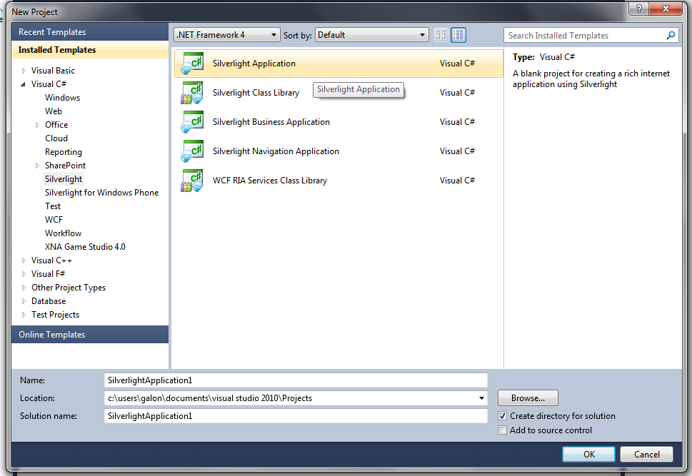
Task: Switch to small icons view
Action: [441, 35]
